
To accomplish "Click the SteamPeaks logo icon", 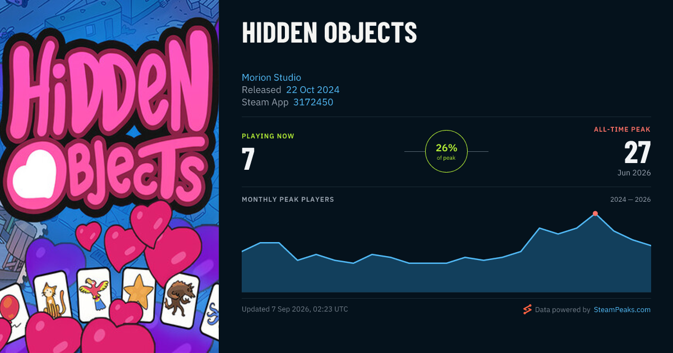I will click(x=527, y=309).
